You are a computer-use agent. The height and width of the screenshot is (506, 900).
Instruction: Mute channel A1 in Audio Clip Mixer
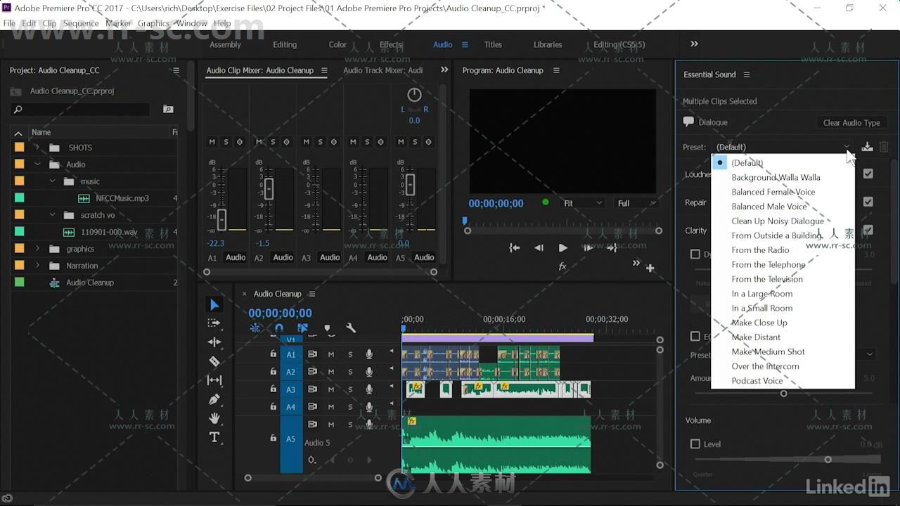212,142
